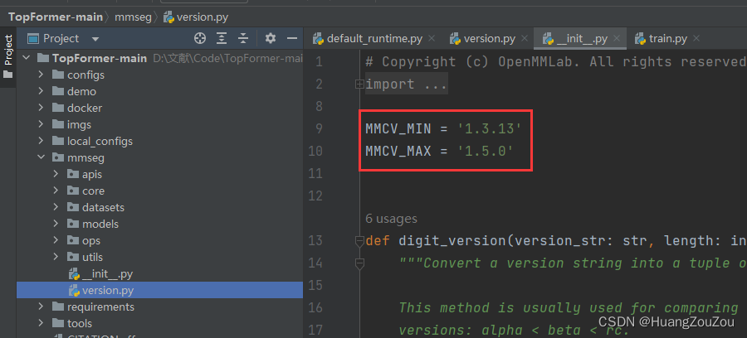
Task: Select the apis package in tree
Action: click(x=159, y=174)
